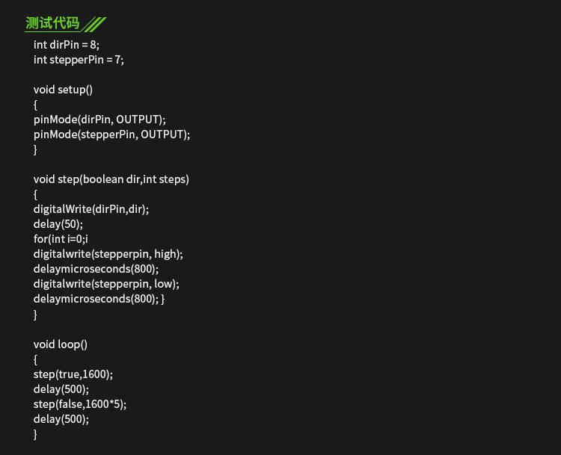Screen dimensions: 561x455
Task: Click the line "int dirPin = 8;"
Action: click(x=66, y=45)
